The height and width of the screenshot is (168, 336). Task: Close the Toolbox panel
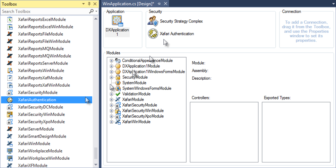(95, 4)
